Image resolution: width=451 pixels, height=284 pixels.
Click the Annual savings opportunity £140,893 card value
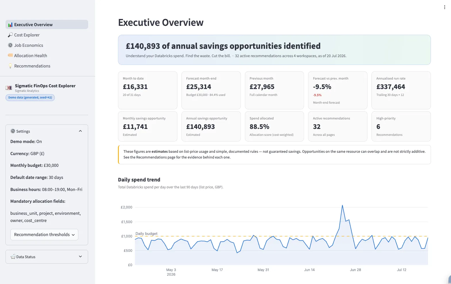[200, 127]
